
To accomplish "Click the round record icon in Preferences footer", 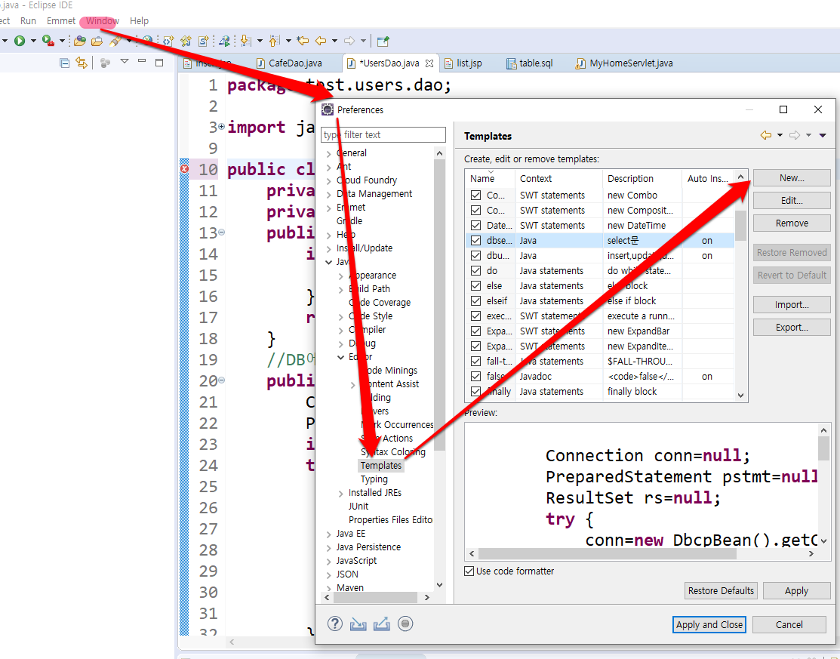I will pyautogui.click(x=405, y=624).
